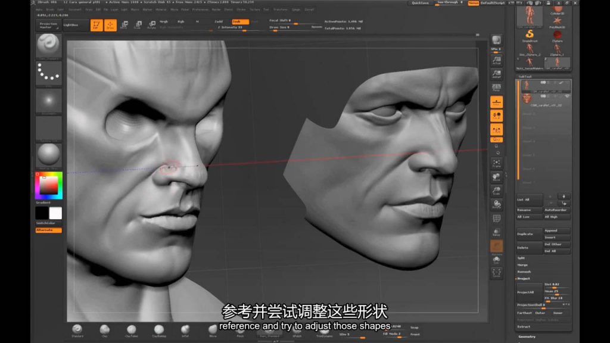Expand the Remesh section
610x343 pixels.
[x=524, y=272]
